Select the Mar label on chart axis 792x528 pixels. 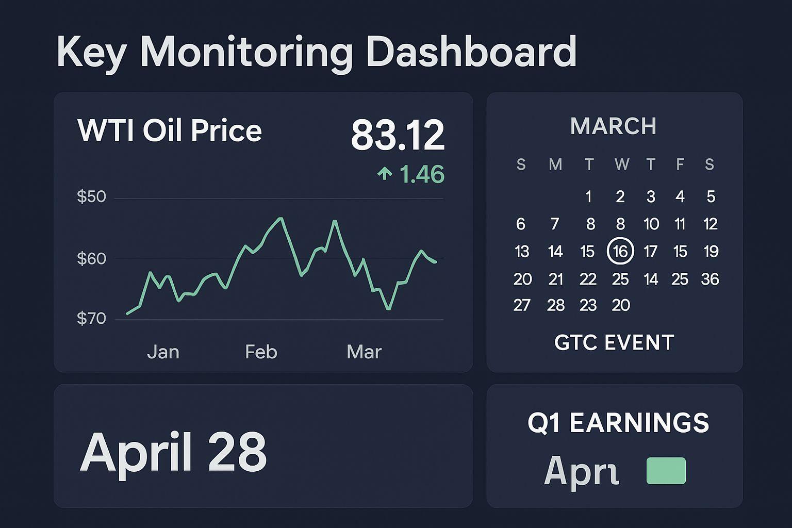coord(364,352)
